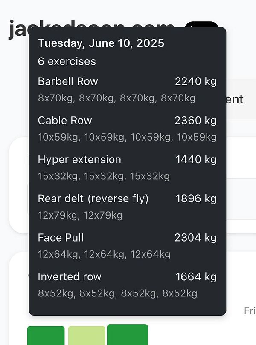The height and width of the screenshot is (345, 256).
Task: Select the Barbell Row exercise entry
Action: (x=68, y=81)
